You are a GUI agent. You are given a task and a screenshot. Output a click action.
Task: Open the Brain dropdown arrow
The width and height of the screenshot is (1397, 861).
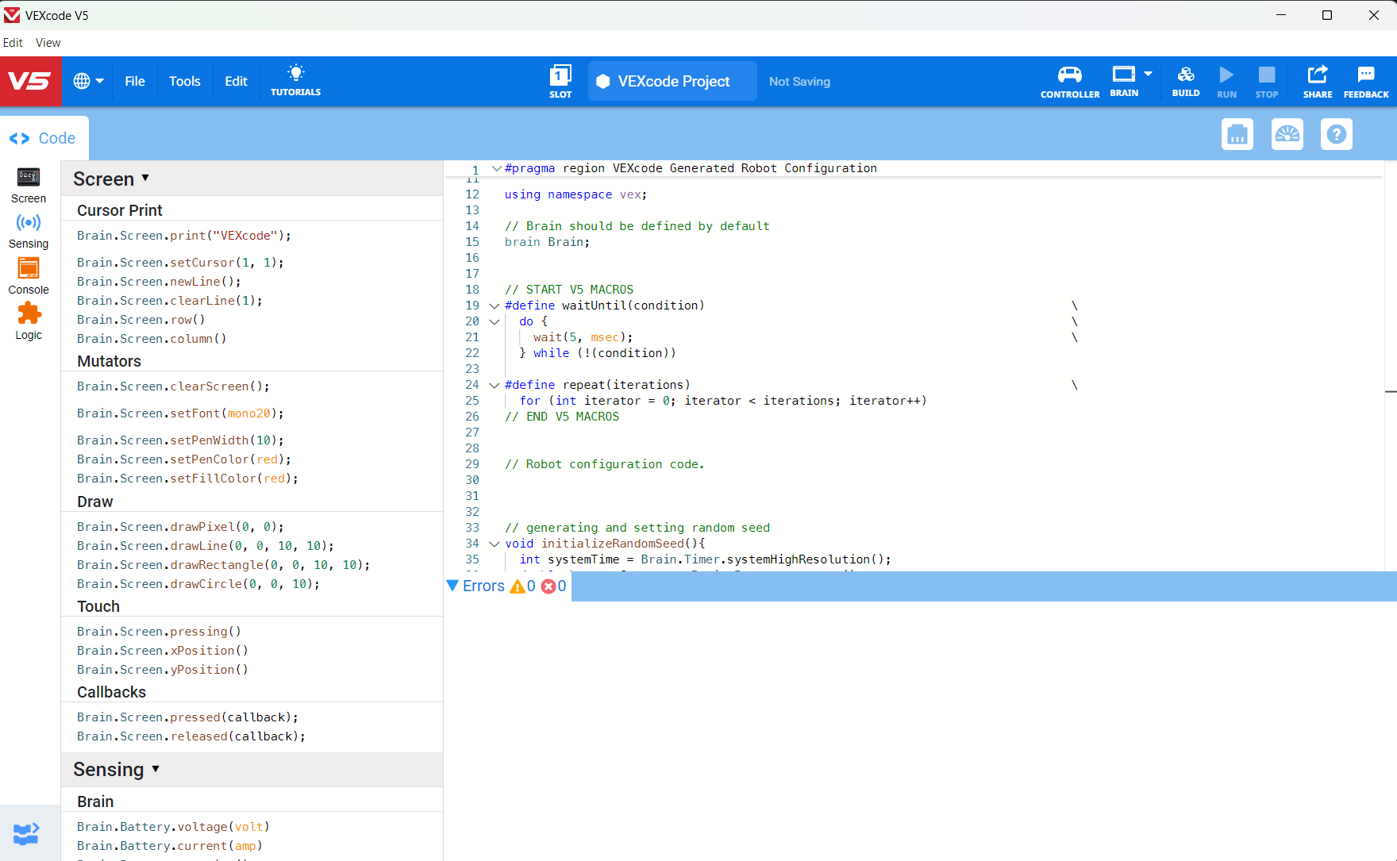coord(1148,74)
